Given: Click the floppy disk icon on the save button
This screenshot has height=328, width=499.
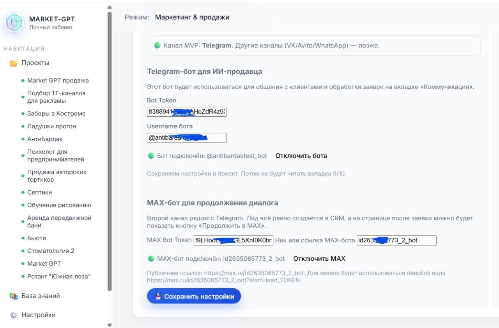Looking at the screenshot, I should pyautogui.click(x=158, y=296).
